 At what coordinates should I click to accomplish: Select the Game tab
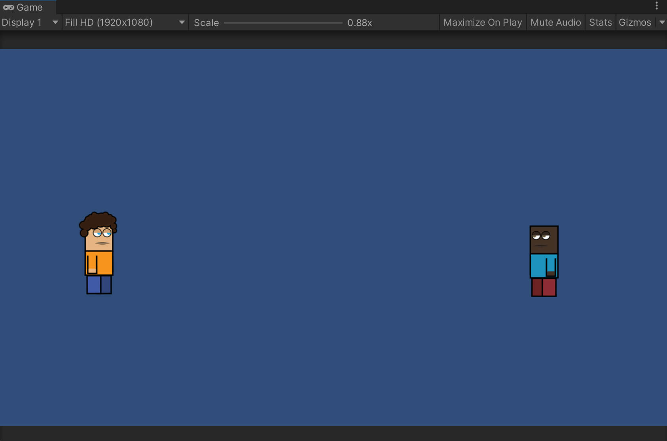tap(28, 7)
